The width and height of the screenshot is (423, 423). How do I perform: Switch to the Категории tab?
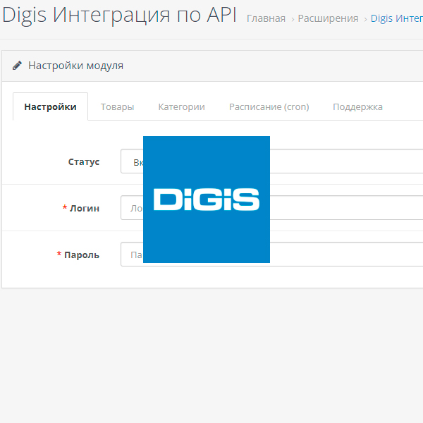(181, 106)
